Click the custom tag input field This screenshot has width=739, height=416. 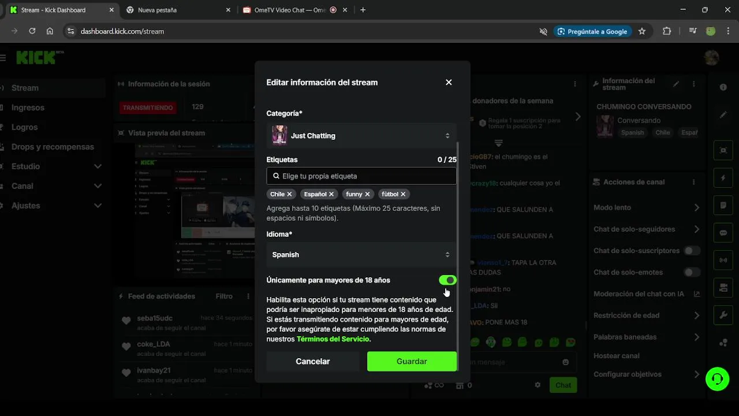coord(361,176)
